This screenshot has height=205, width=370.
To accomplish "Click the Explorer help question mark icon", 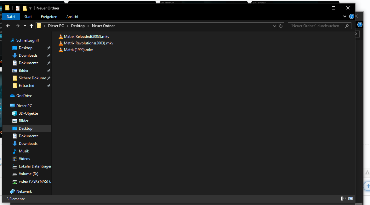I will tap(352, 16).
